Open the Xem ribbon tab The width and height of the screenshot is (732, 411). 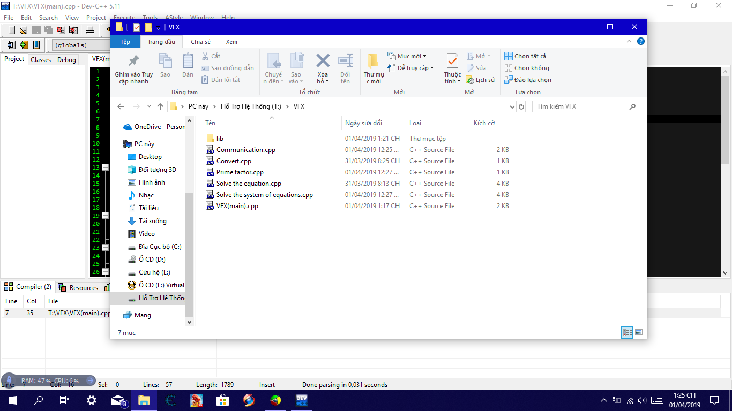[231, 42]
